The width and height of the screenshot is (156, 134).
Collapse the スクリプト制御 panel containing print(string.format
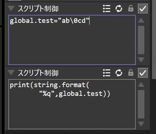11,73
